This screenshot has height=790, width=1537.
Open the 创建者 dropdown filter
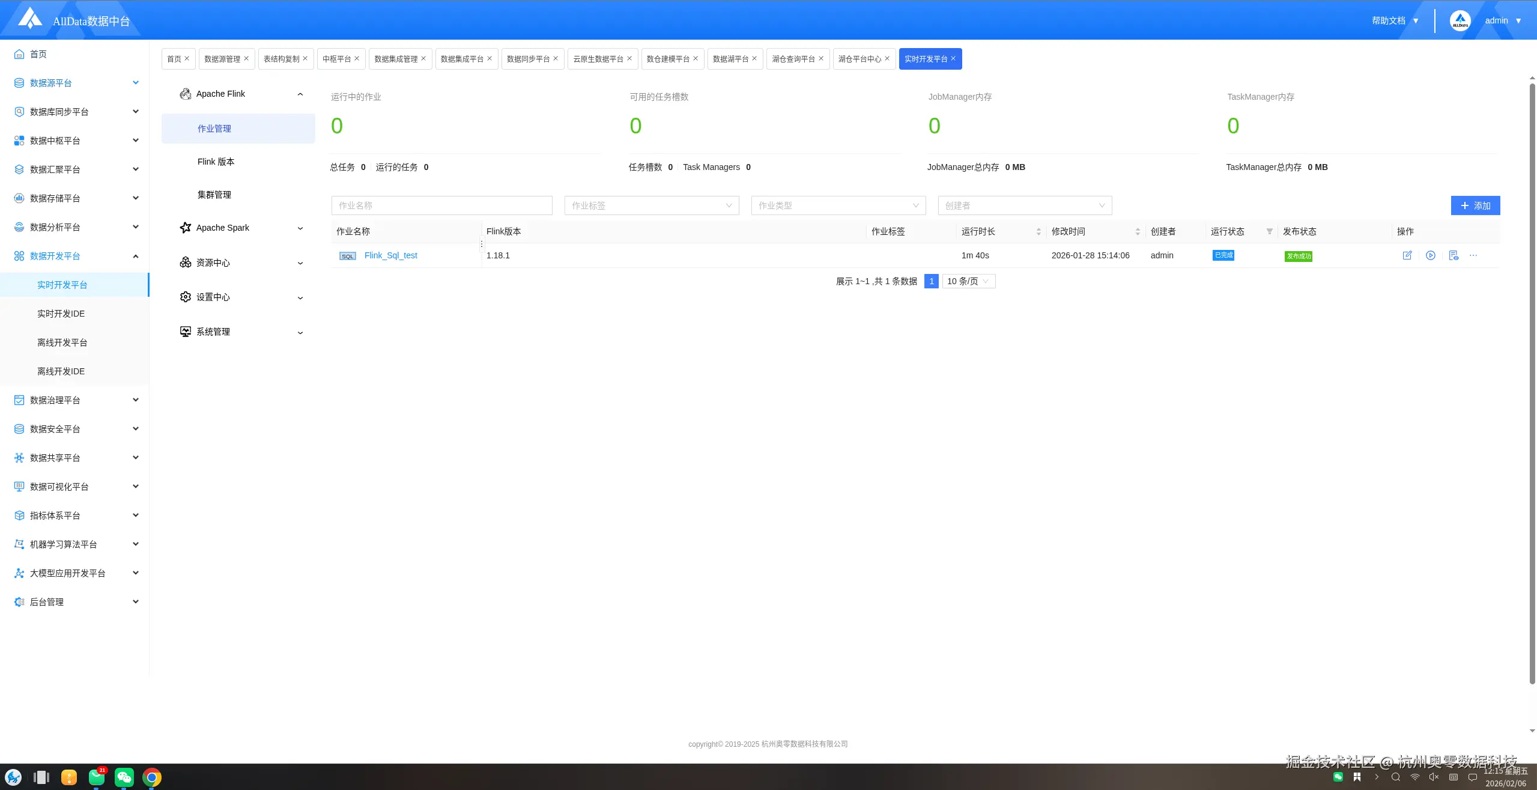(x=1025, y=205)
